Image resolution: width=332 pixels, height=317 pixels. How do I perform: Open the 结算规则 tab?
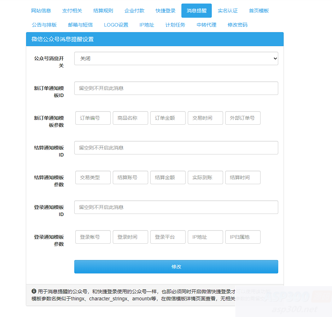(103, 11)
